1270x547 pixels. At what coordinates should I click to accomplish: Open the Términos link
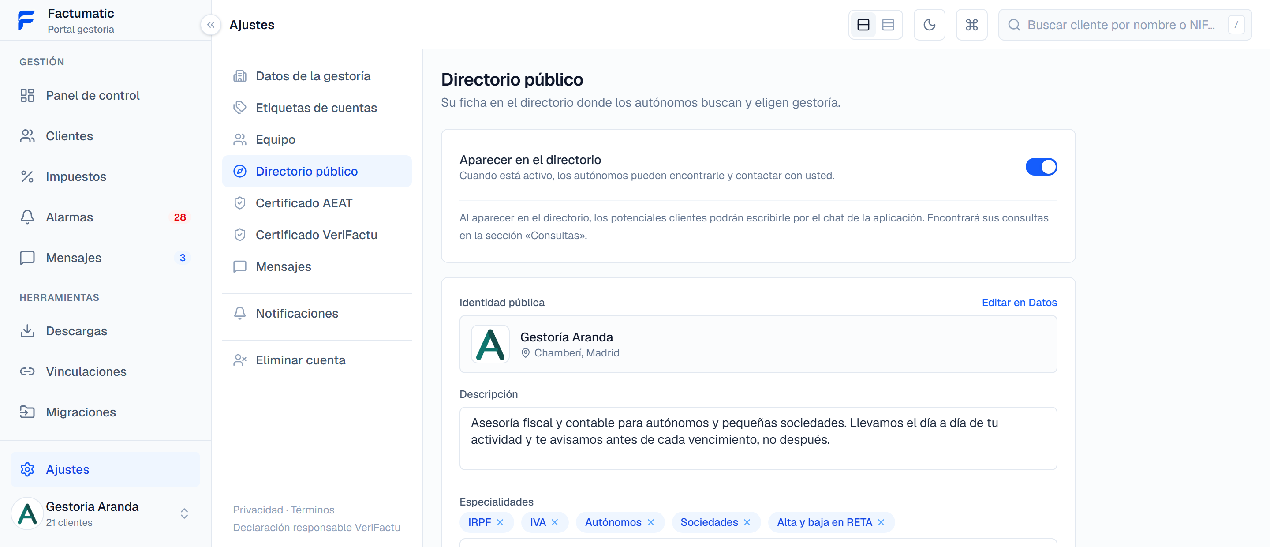pos(313,510)
